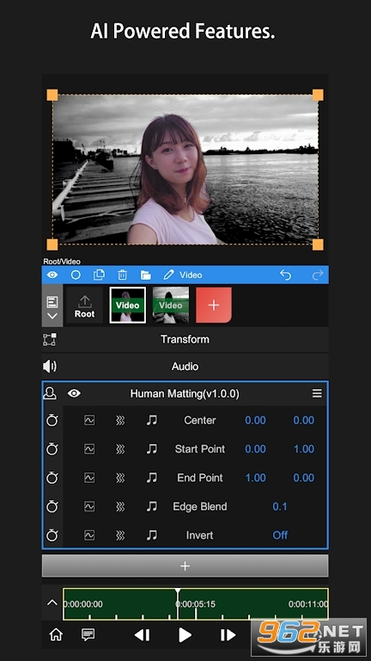The width and height of the screenshot is (371, 661).
Task: Click the timeline playhead at 0:00:05:15
Action: click(x=178, y=603)
